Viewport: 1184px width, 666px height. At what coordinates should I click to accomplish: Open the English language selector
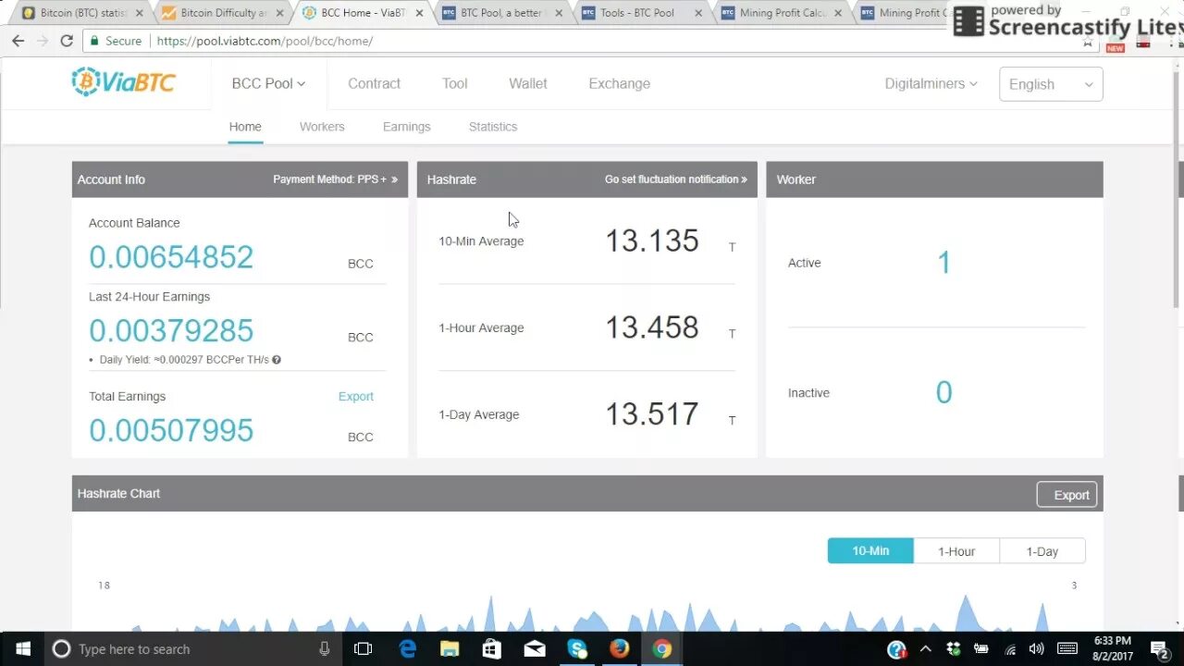coord(1051,84)
